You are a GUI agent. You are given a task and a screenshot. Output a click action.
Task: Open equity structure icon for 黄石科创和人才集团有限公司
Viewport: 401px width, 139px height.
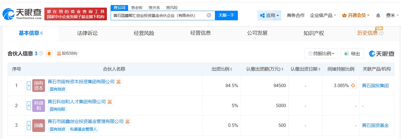click(109, 102)
